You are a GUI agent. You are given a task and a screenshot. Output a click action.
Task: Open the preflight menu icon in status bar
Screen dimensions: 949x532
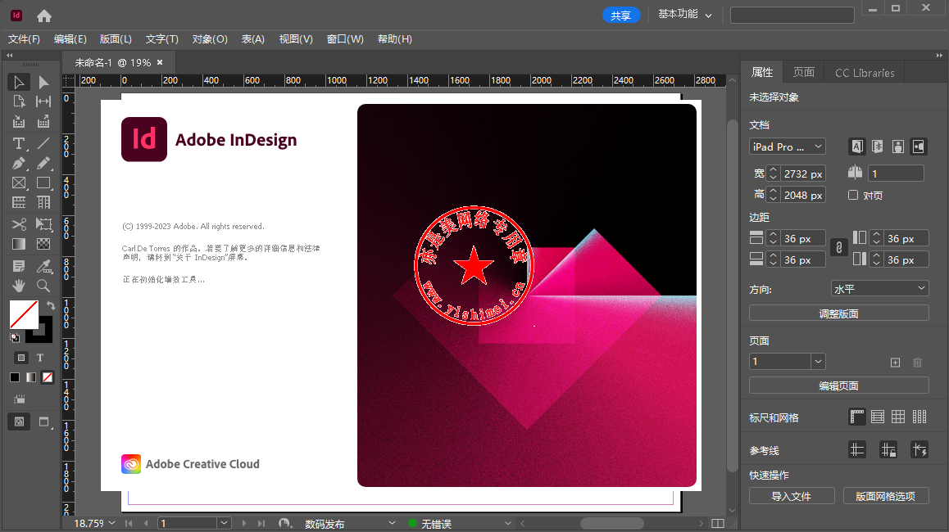pyautogui.click(x=284, y=524)
